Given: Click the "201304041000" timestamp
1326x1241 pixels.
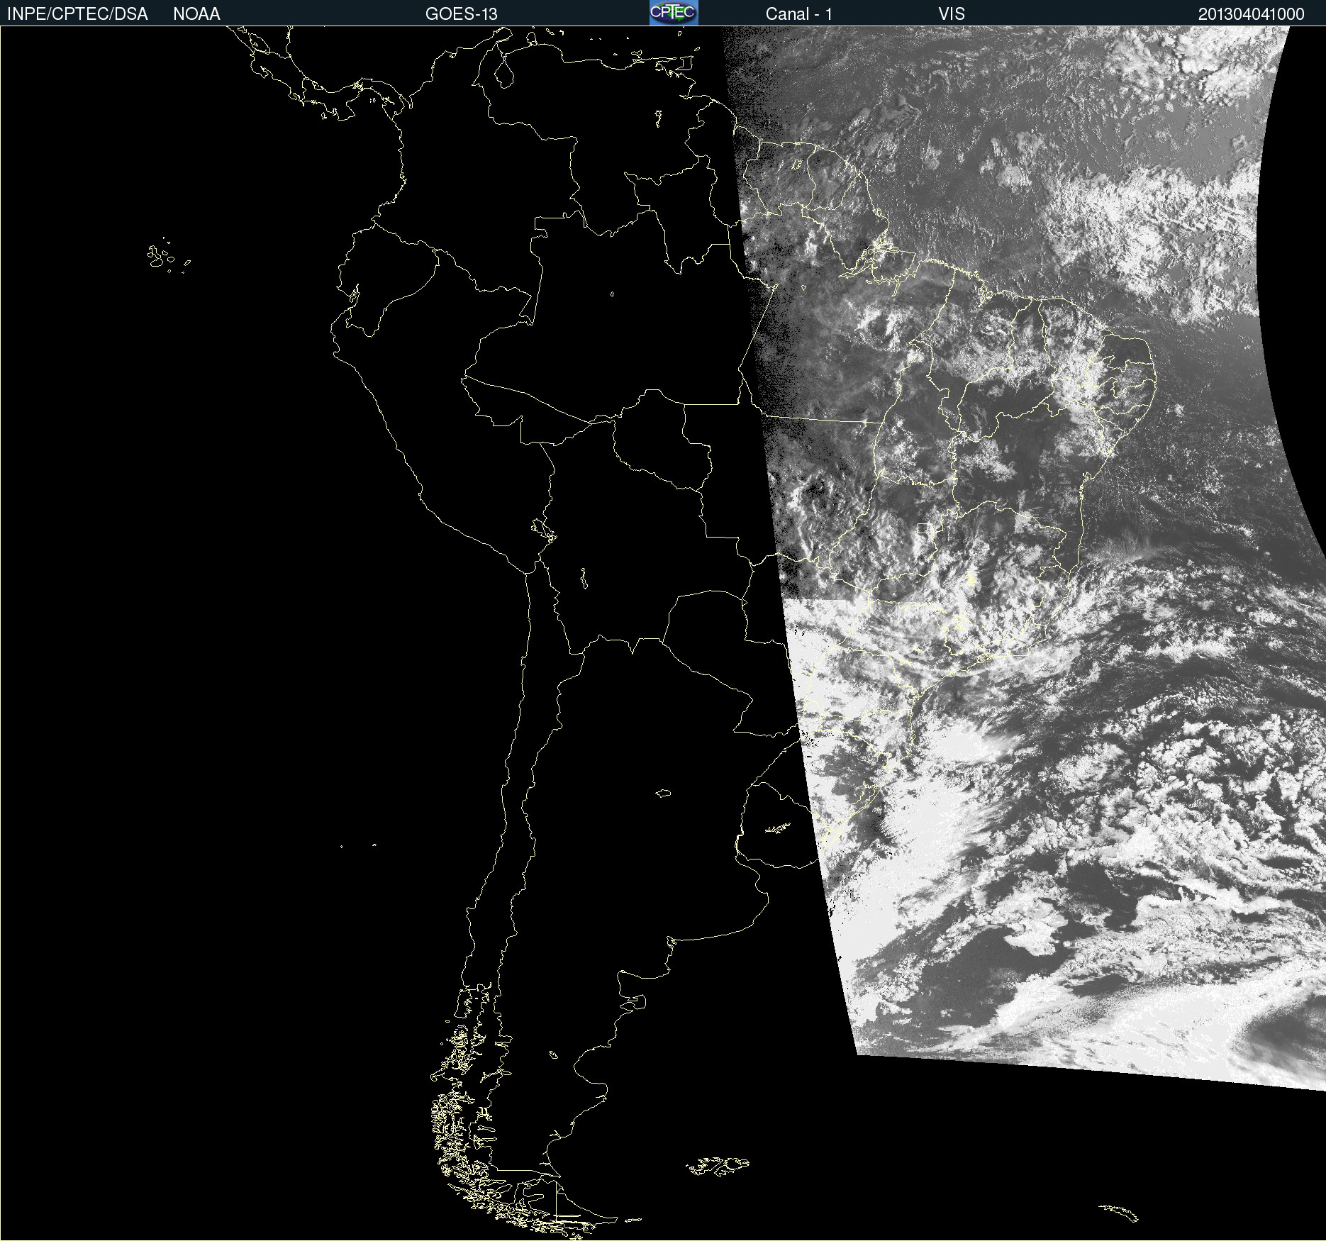Looking at the screenshot, I should (x=1251, y=14).
